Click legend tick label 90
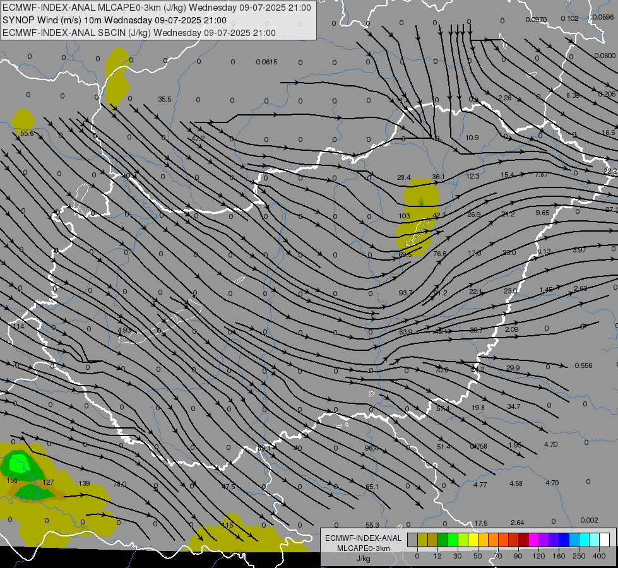618x568 pixels. point(518,556)
